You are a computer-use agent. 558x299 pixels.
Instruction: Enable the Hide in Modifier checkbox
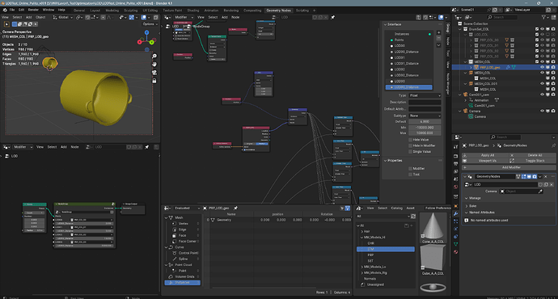pyautogui.click(x=410, y=145)
